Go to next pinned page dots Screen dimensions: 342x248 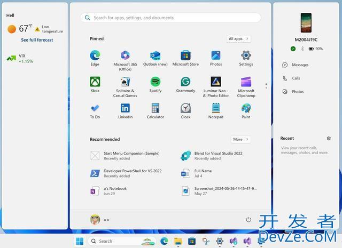[x=266, y=86]
